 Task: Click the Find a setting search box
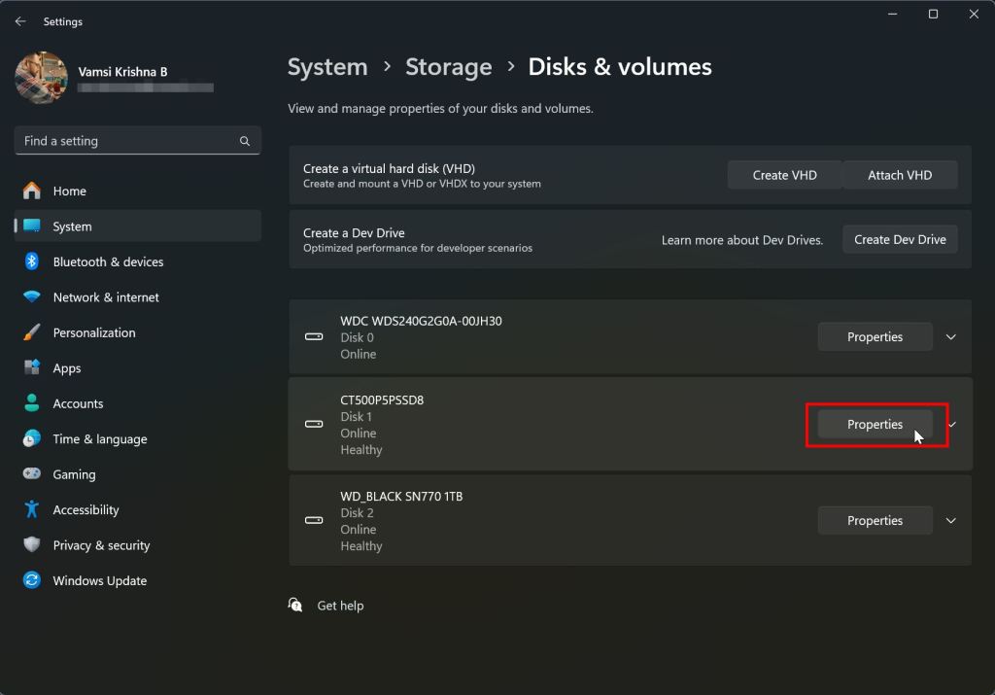click(x=138, y=141)
